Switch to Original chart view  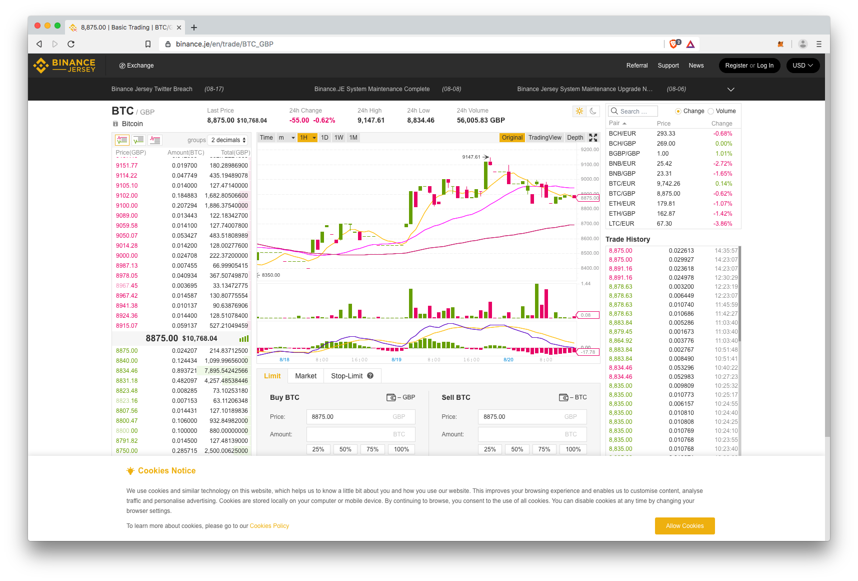[512, 138]
